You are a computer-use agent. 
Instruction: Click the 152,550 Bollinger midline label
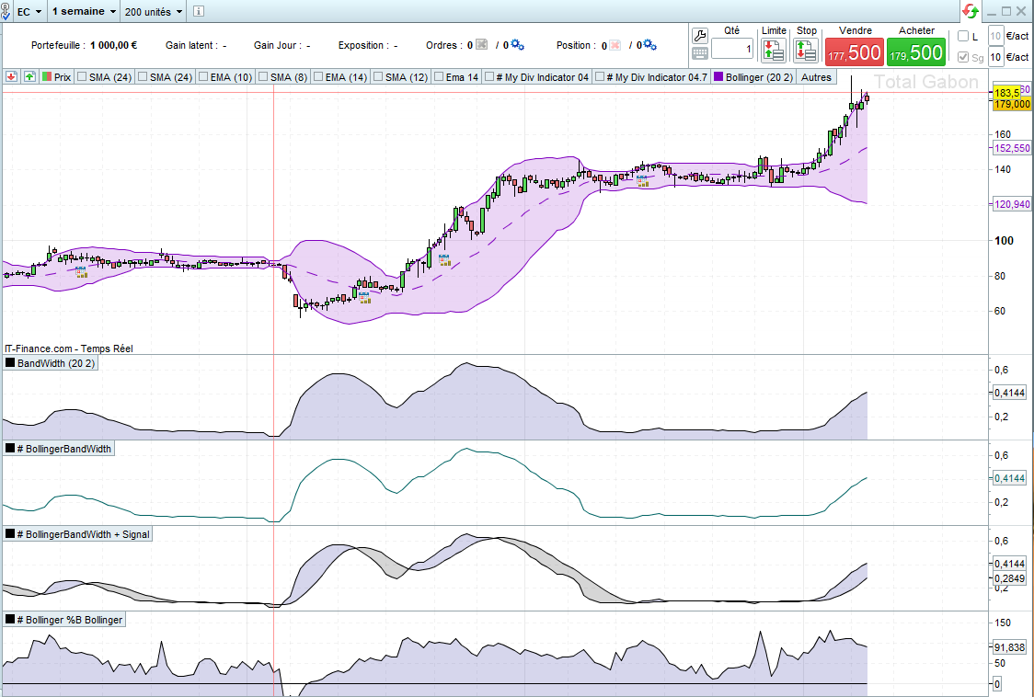[x=1012, y=148]
